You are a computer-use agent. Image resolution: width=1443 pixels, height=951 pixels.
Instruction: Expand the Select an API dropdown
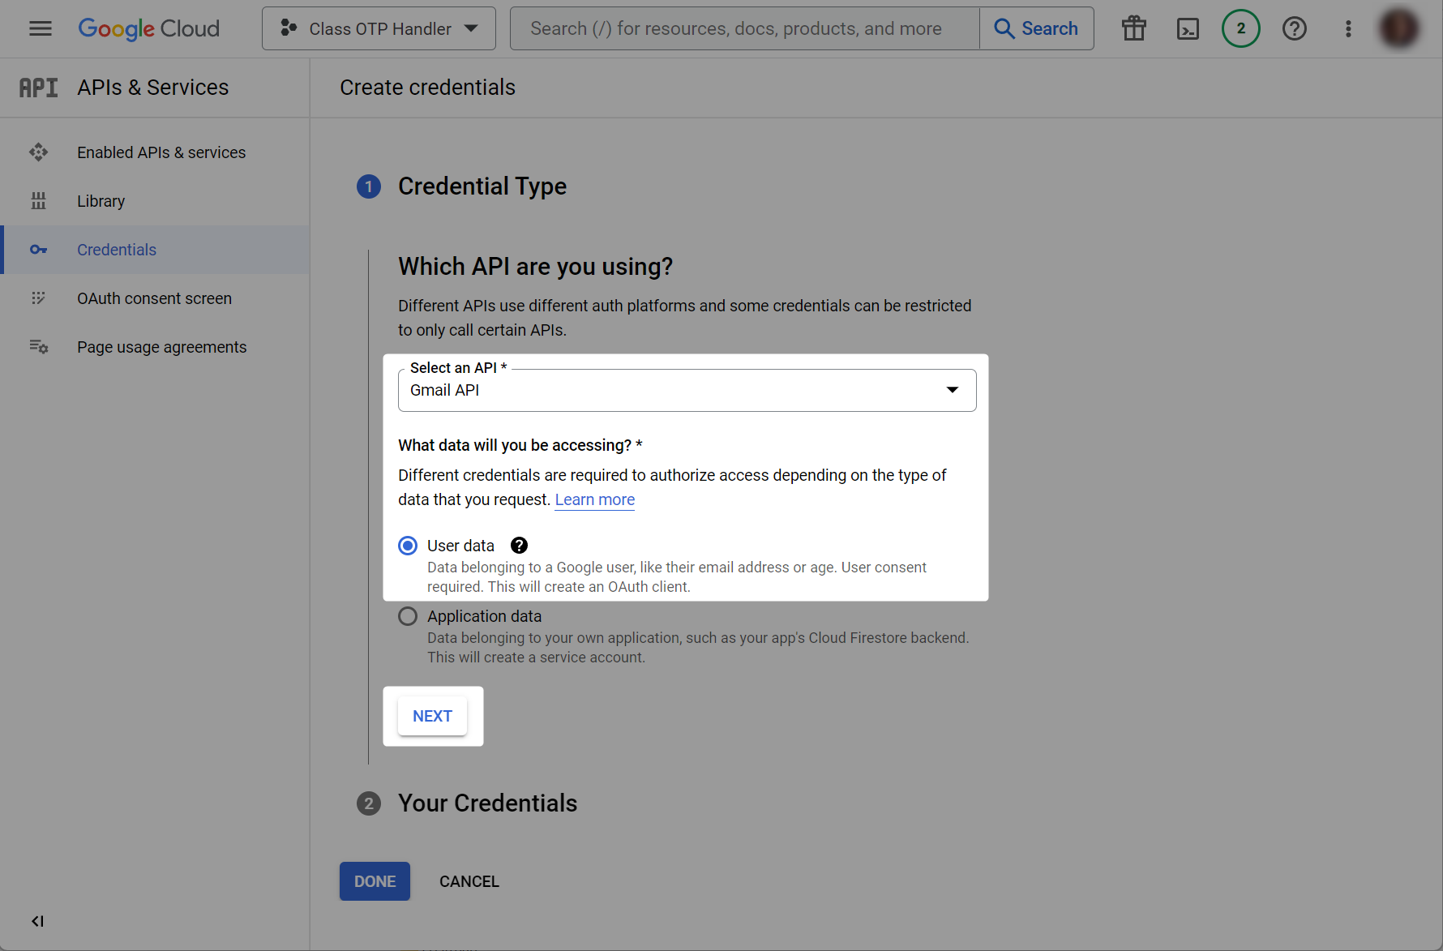tap(687, 390)
